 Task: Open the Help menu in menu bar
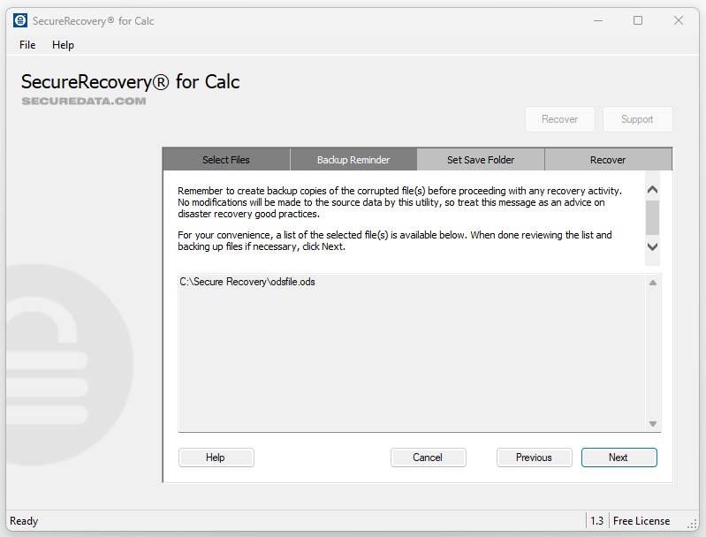[x=63, y=45]
